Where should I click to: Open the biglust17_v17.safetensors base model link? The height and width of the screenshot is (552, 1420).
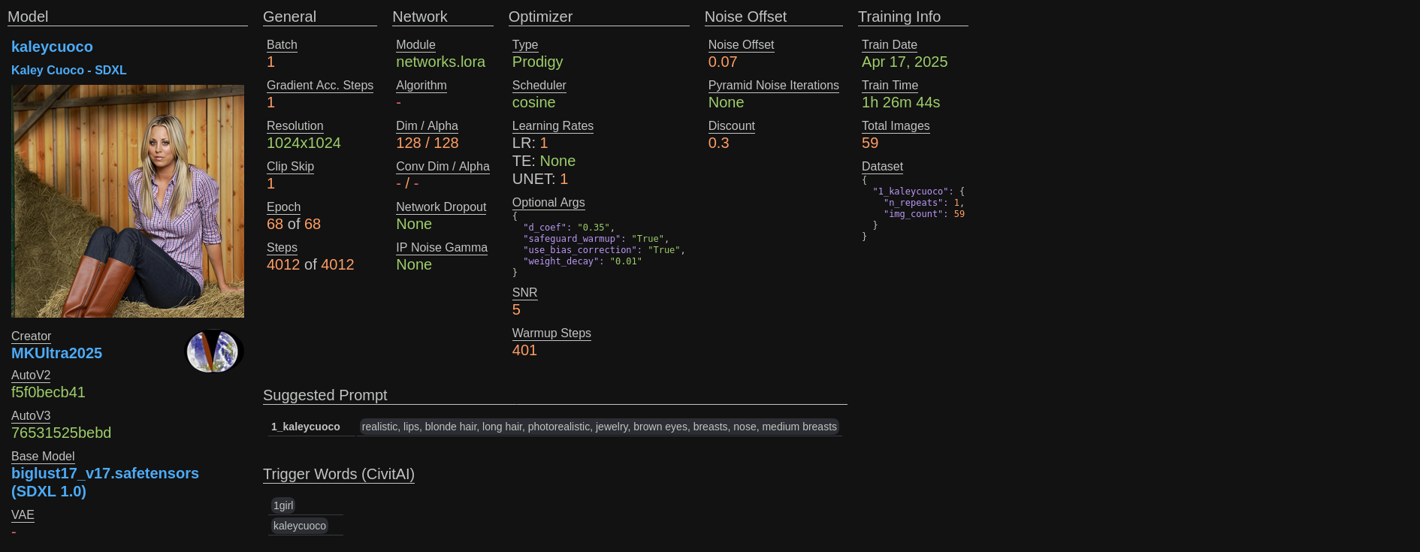pos(105,482)
